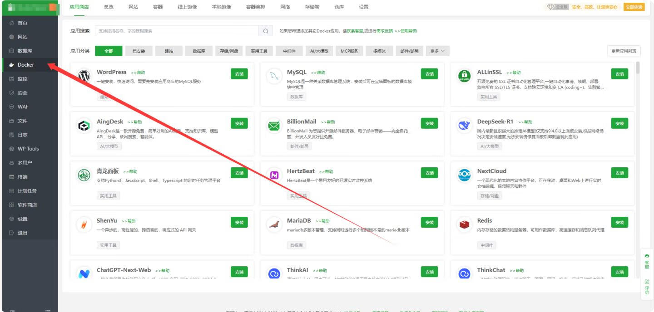Filter apps by 存储/网盘 category
Image resolution: width=654 pixels, height=312 pixels.
[x=229, y=51]
